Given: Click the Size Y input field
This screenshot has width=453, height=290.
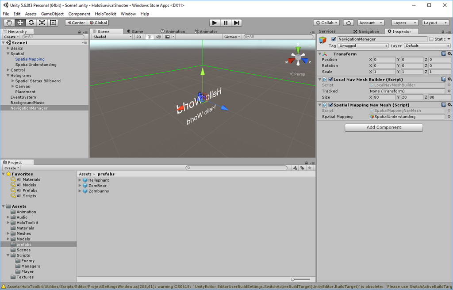Looking at the screenshot, I should pyautogui.click(x=412, y=97).
